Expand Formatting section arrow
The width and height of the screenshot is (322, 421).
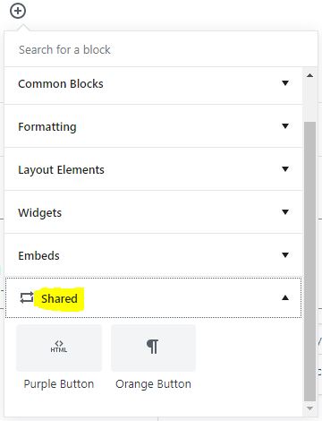click(285, 126)
